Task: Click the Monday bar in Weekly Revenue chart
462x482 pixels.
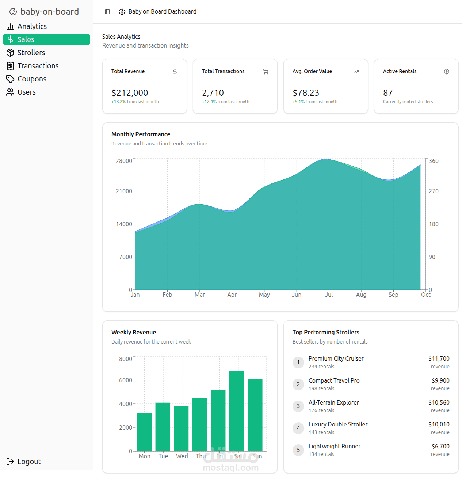Action: click(144, 432)
